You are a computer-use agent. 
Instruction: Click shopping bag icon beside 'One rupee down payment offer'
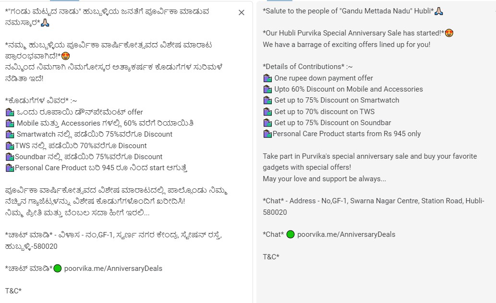[x=267, y=78]
